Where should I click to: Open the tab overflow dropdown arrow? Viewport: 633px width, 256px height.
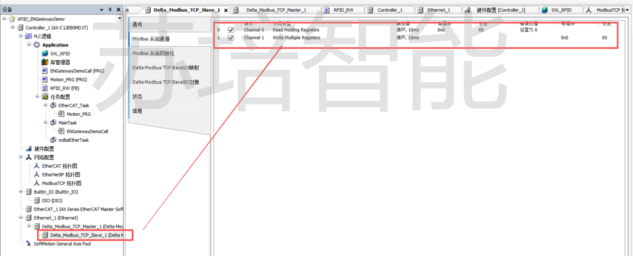[x=627, y=10]
